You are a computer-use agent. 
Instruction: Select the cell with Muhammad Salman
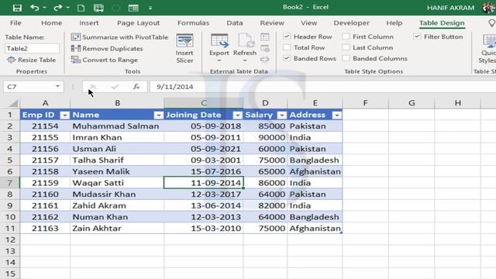(117, 126)
